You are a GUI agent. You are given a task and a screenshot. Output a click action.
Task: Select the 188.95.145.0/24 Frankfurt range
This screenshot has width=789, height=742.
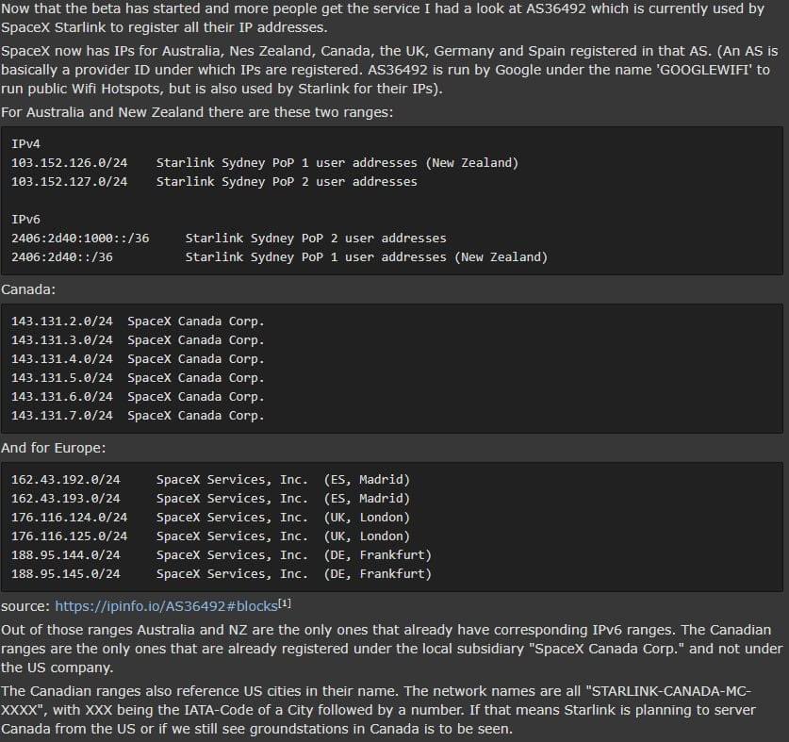tap(66, 574)
